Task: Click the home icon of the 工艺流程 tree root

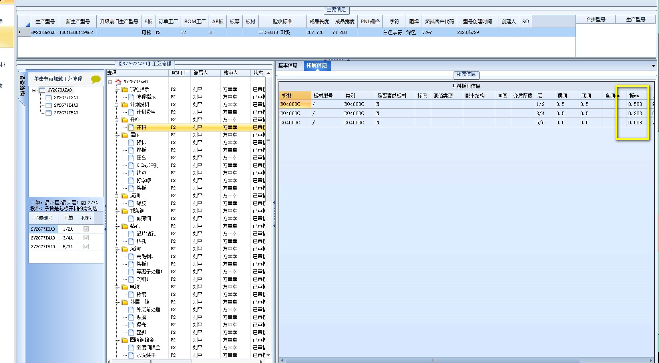Action: point(118,82)
